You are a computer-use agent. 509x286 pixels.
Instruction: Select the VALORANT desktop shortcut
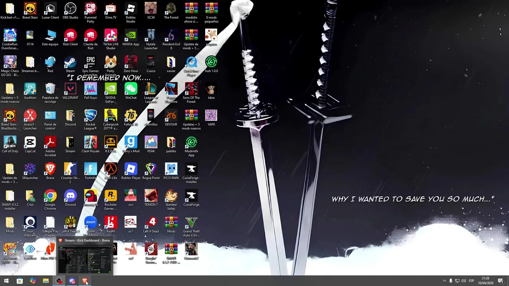[70, 91]
